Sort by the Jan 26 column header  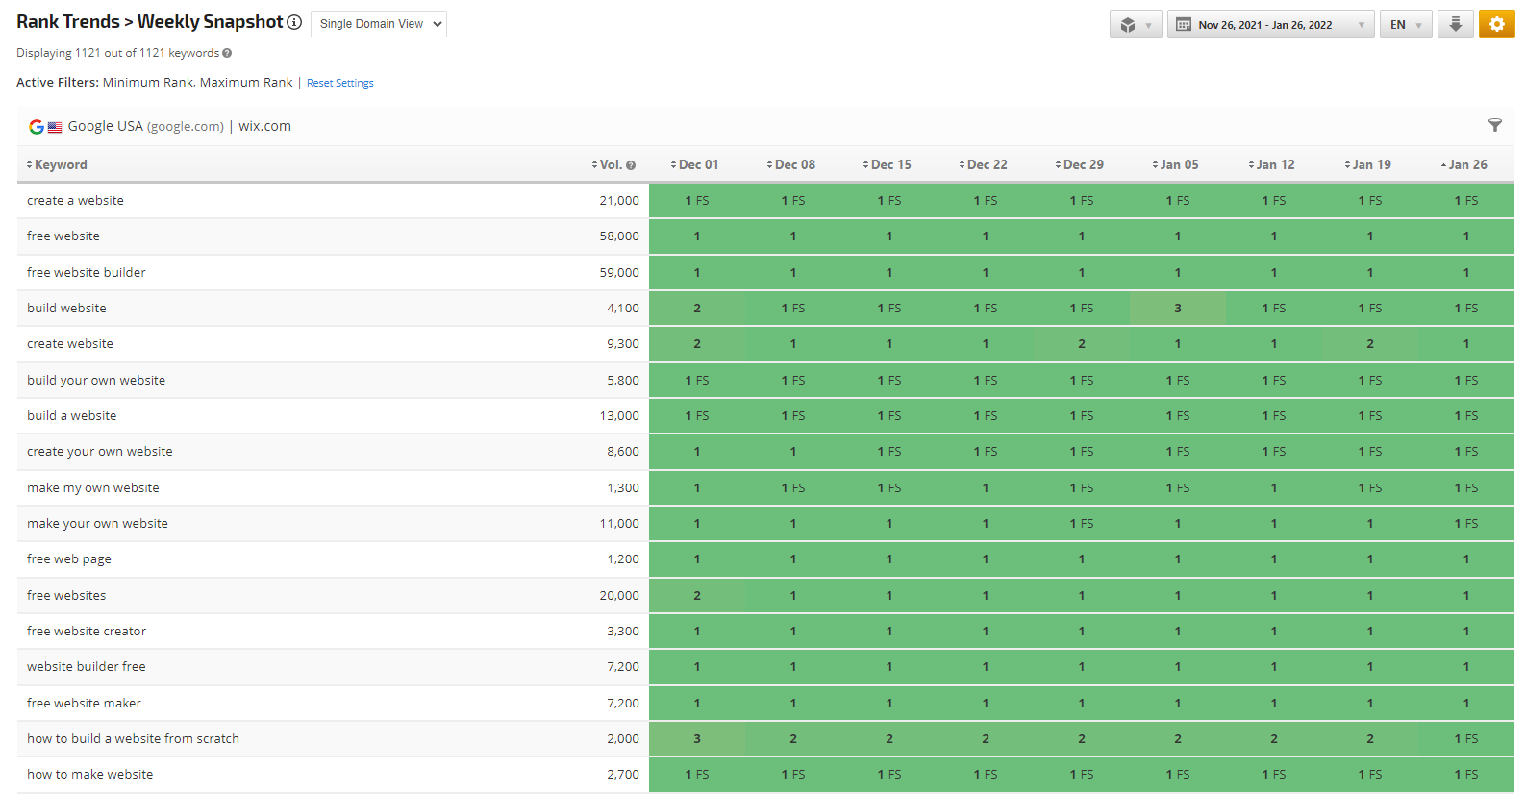tap(1466, 164)
